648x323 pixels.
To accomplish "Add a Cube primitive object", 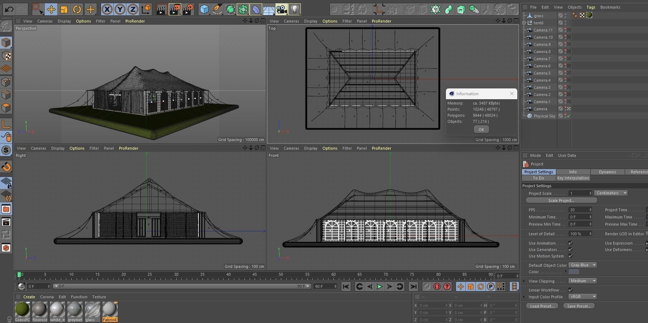I will click(x=204, y=9).
